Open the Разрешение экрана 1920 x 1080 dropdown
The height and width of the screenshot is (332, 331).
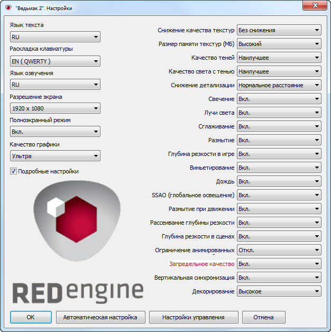pos(55,108)
